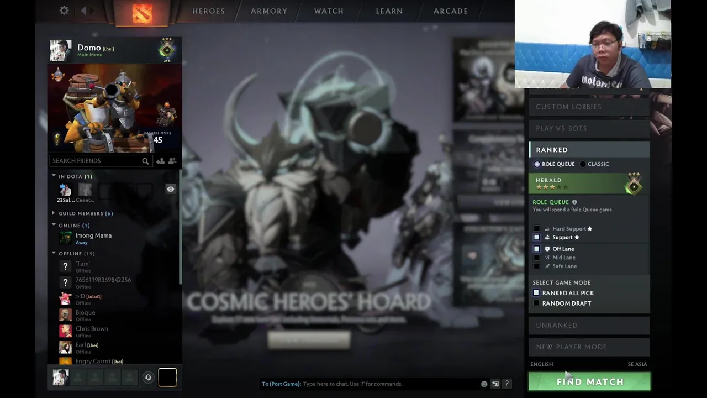Click the FIND MATCH button

(589, 381)
